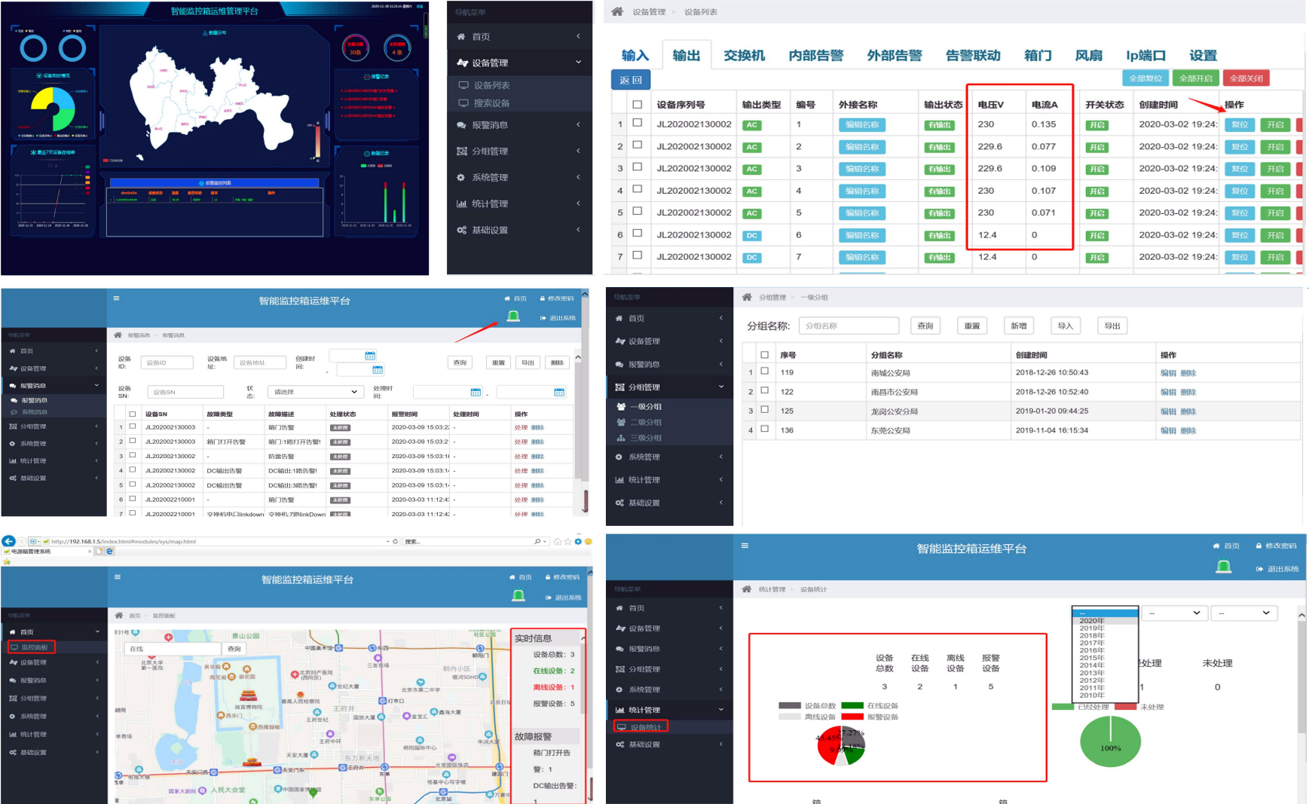Screen dimensions: 1309x804
Task: Collapse 统计管理 in the statistics page sidebar
Action: coord(721,709)
